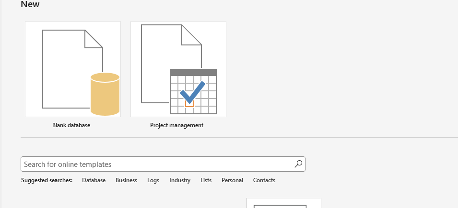Choose the Business suggested search

(x=126, y=180)
